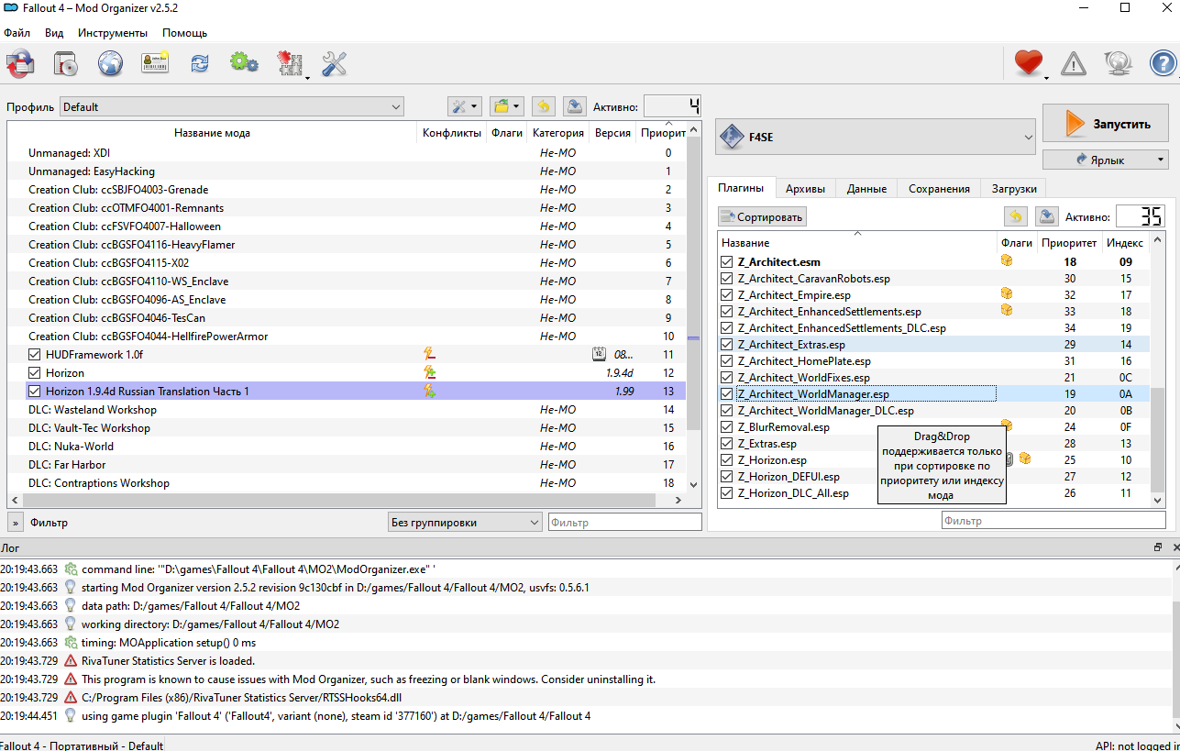
Task: Open settings via wrench and screwdriver icon
Action: (334, 63)
